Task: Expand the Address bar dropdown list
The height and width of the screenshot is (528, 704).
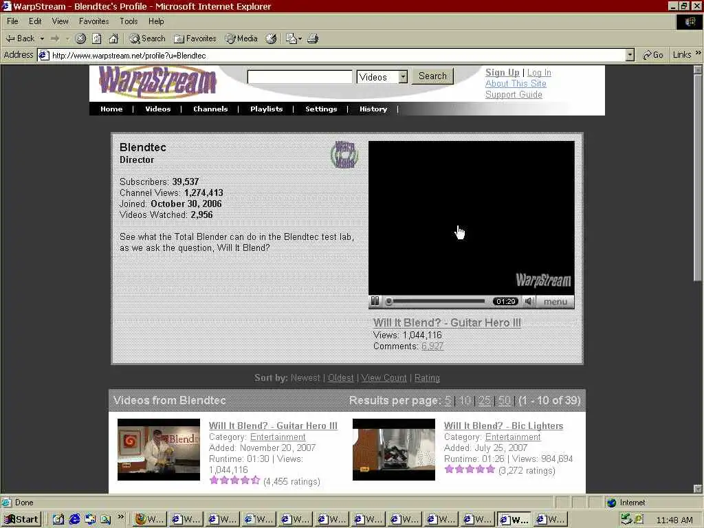Action: (630, 55)
